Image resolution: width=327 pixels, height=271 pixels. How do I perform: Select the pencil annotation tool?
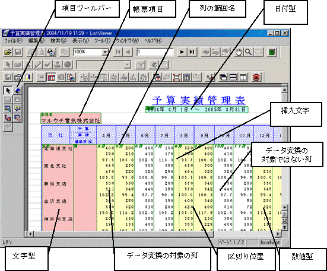(38, 65)
